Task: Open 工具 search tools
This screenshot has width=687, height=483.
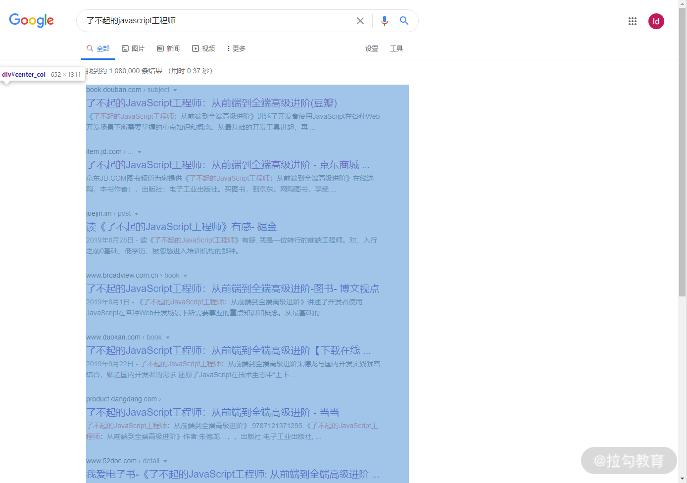Action: pyautogui.click(x=396, y=48)
